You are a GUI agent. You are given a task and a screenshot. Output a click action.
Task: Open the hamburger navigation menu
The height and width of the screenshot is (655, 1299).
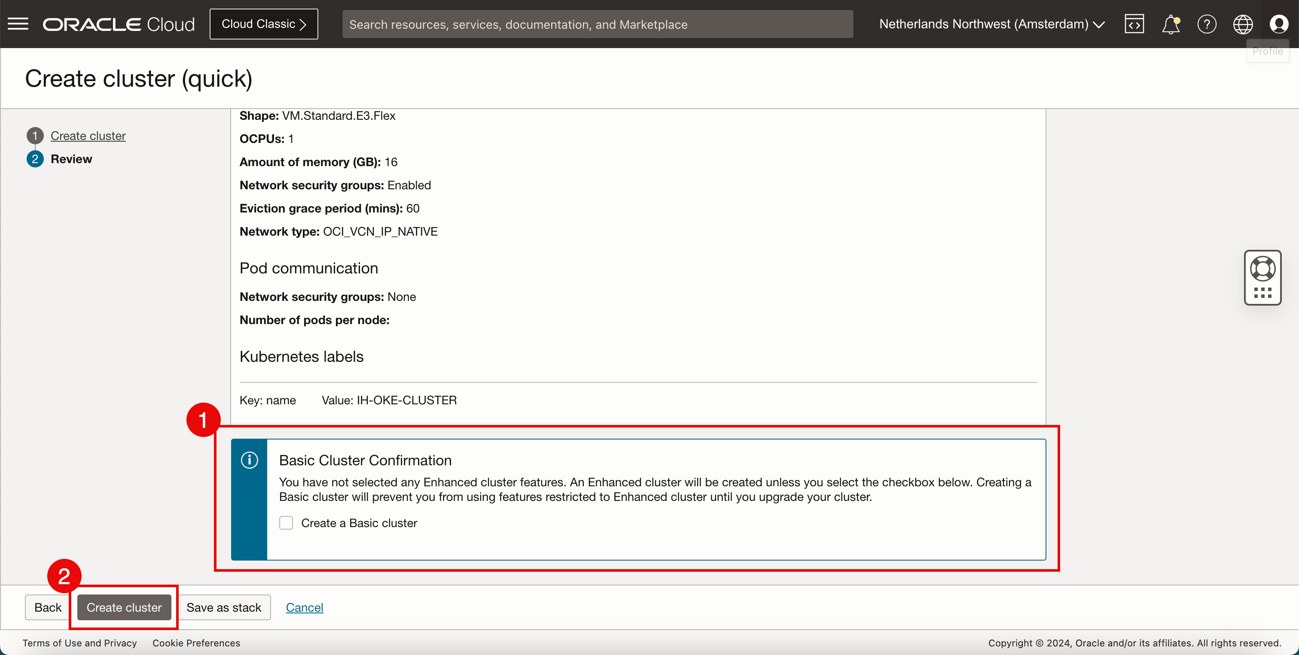[x=18, y=24]
